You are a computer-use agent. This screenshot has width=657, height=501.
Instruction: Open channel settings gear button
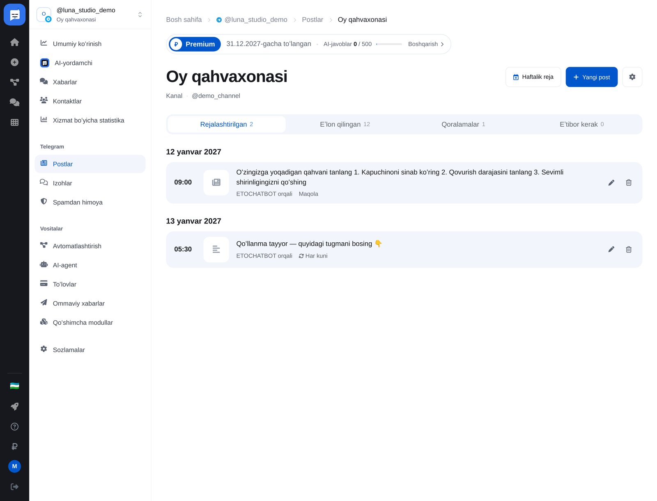[632, 77]
